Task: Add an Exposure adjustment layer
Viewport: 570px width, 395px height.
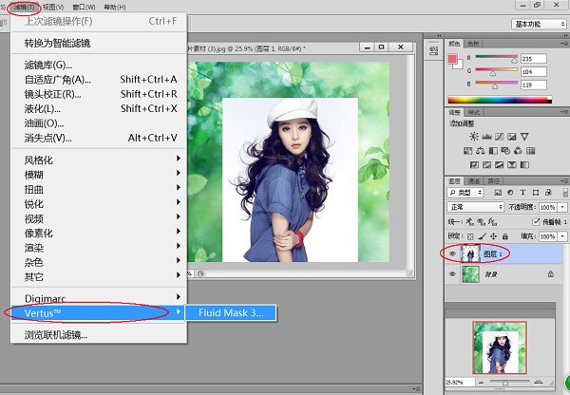Action: coord(512,137)
